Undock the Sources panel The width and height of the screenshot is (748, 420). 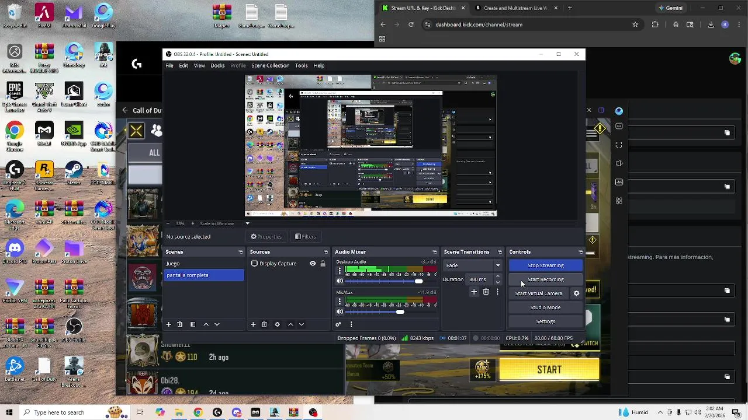[325, 252]
